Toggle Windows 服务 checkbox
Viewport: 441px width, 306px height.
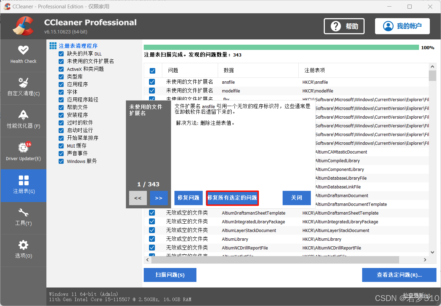61,161
